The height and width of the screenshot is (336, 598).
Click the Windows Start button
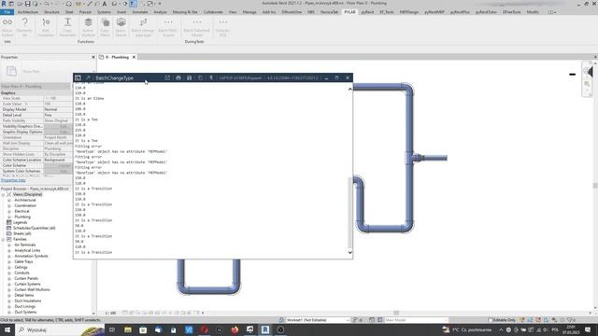(x=7, y=329)
